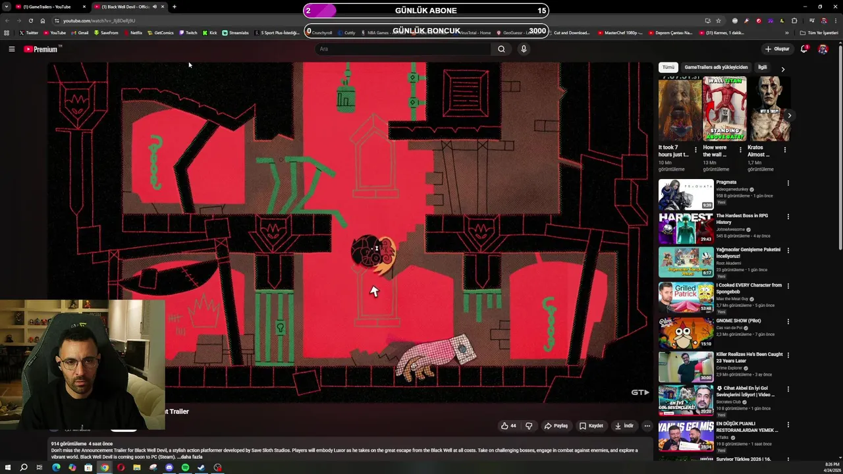
Task: Open the Netflix bookmark
Action: click(x=132, y=32)
